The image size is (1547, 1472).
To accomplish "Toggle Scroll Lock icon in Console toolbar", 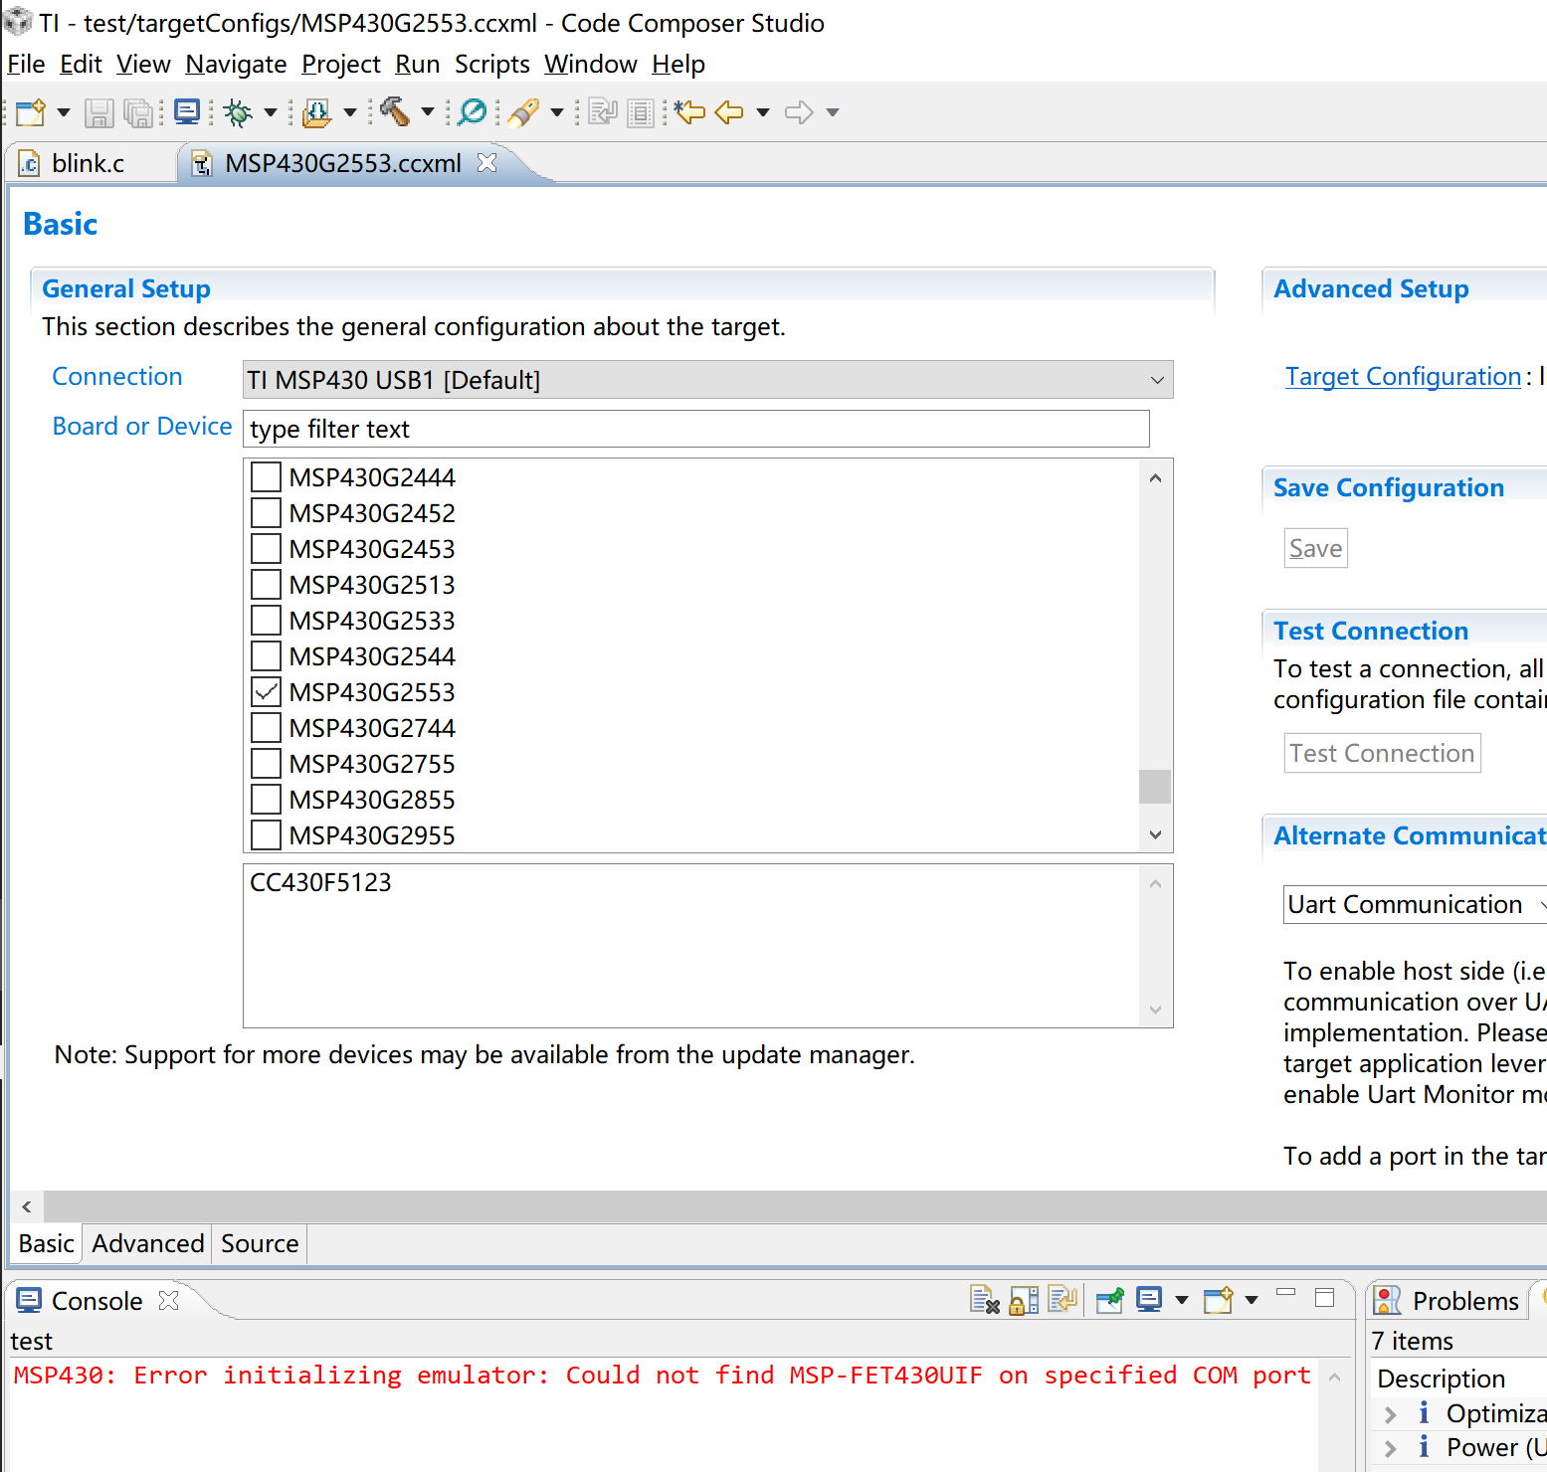I will click(x=1023, y=1300).
